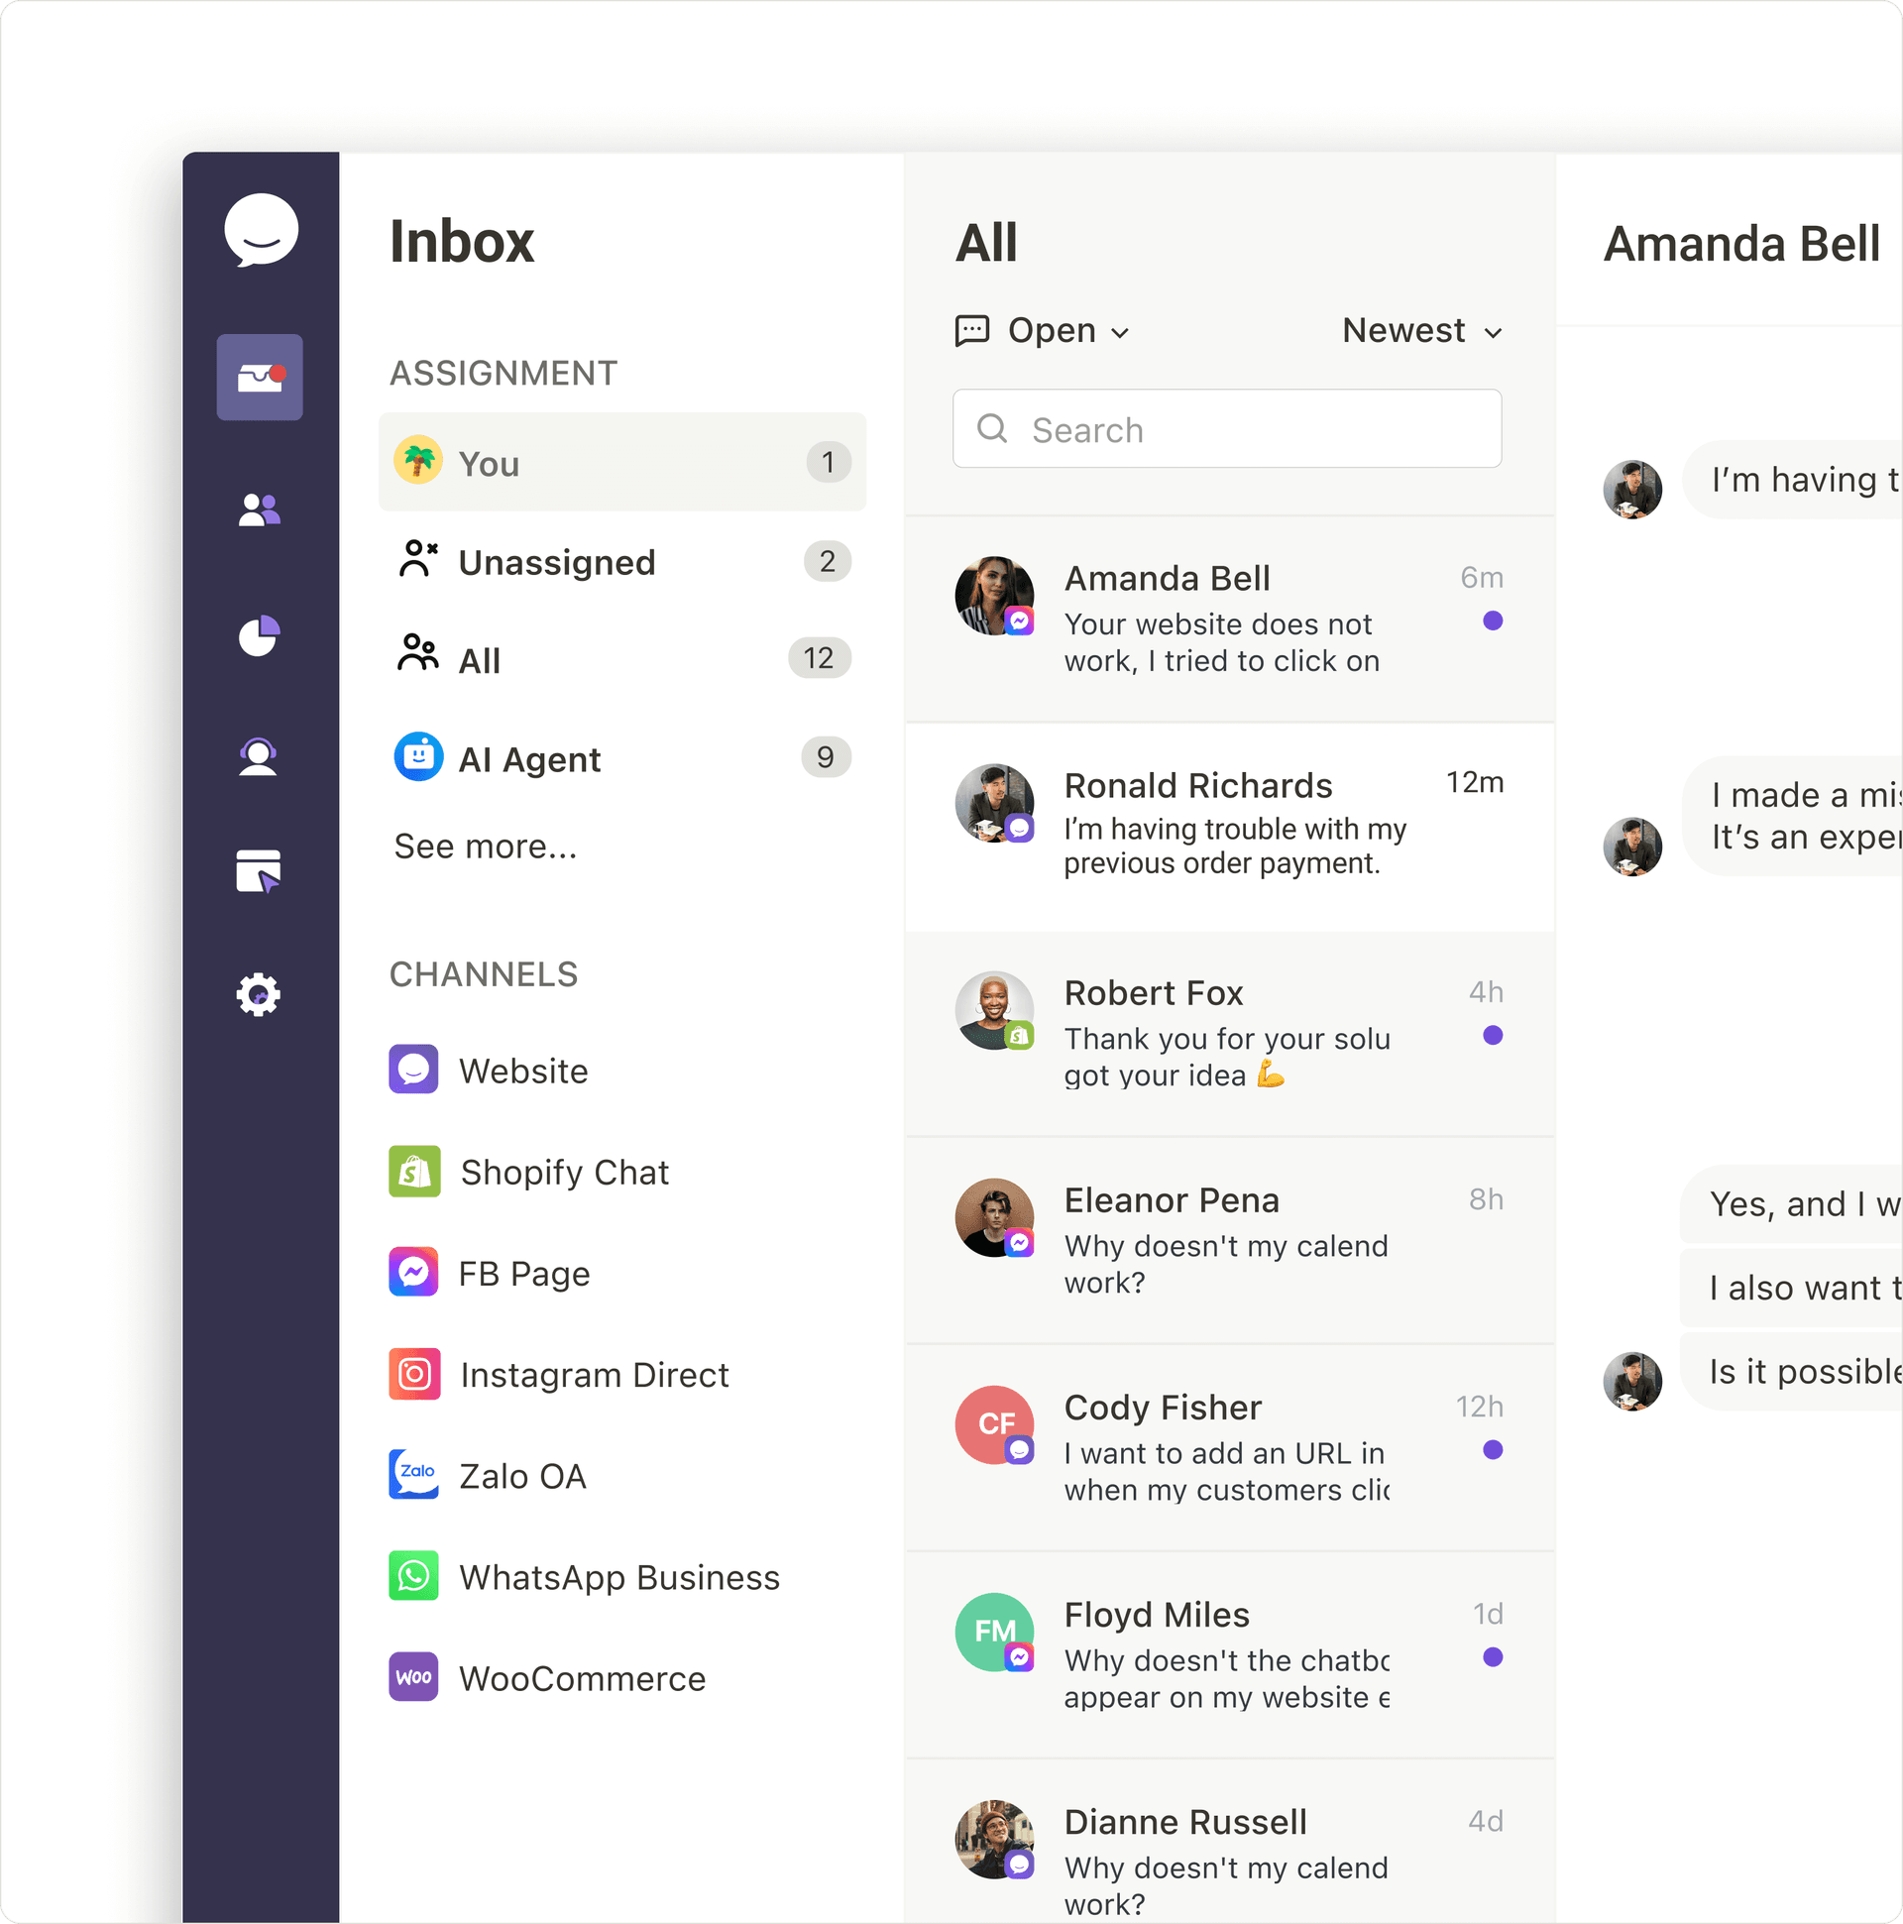Open the Contacts people icon in sidebar

tap(259, 509)
